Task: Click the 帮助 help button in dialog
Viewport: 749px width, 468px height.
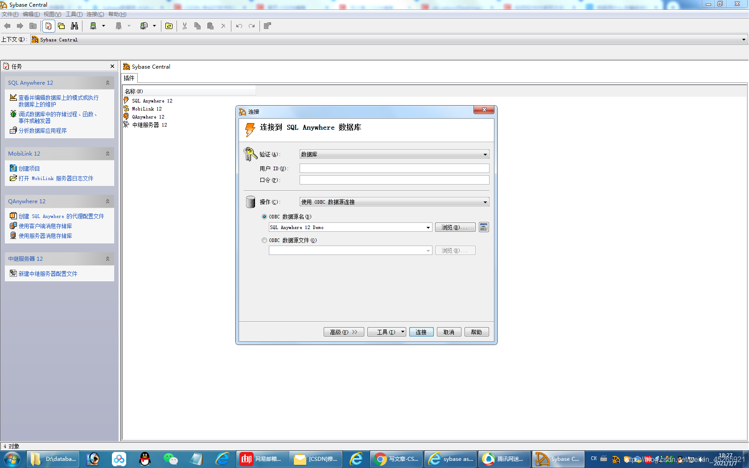Action: (477, 332)
